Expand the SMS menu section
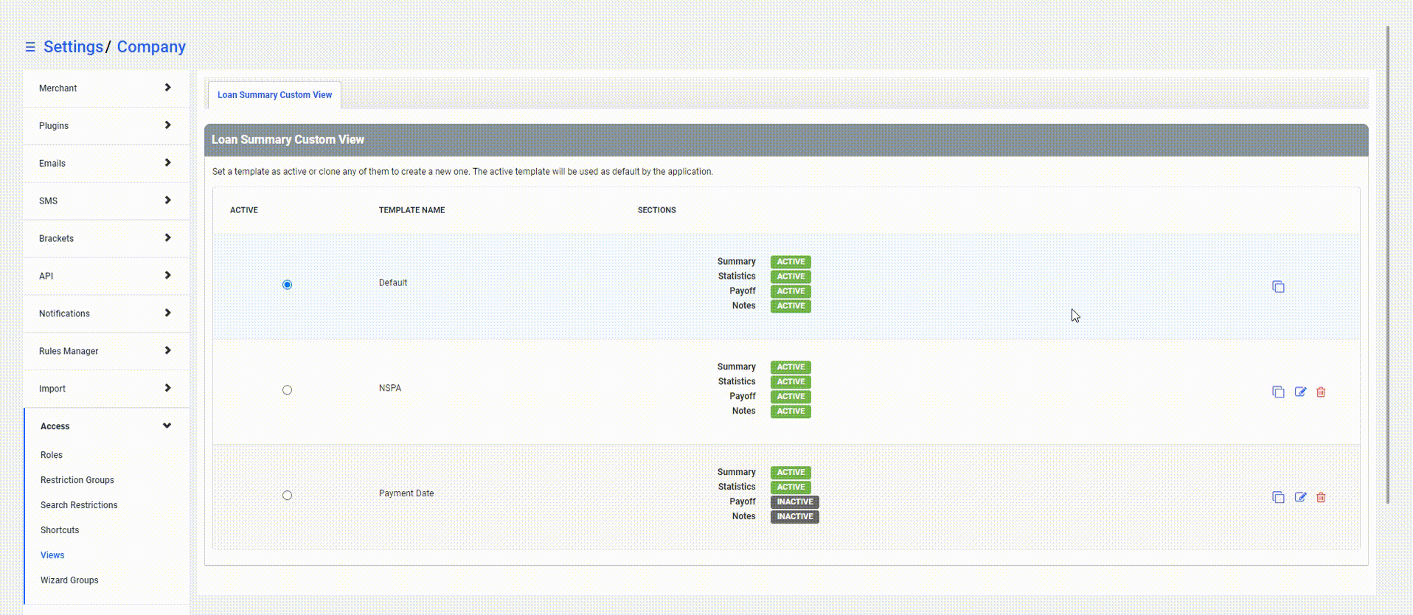 [106, 201]
